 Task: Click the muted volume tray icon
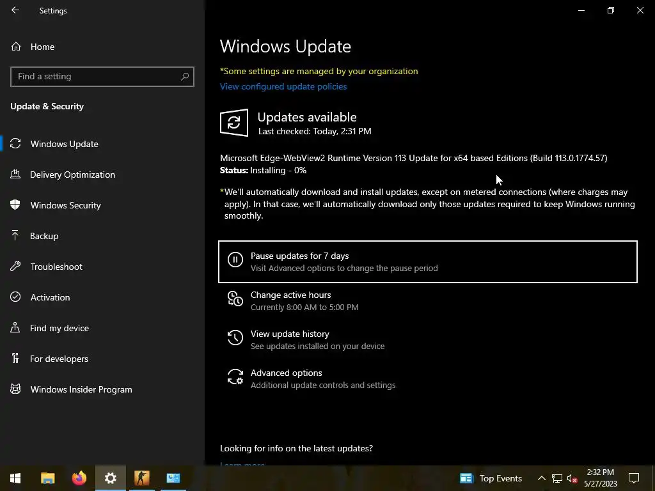(572, 478)
